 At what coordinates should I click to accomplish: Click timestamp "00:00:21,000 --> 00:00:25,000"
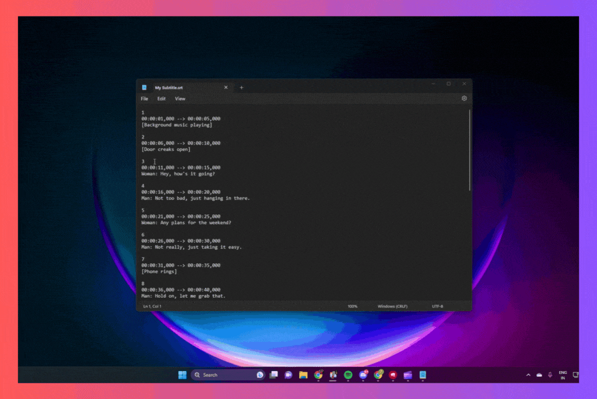(181, 217)
